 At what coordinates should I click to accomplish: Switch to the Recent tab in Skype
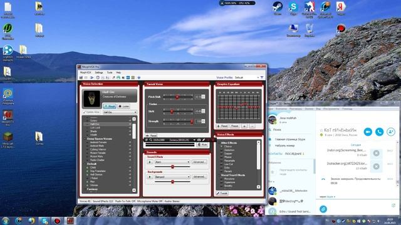(x=294, y=154)
